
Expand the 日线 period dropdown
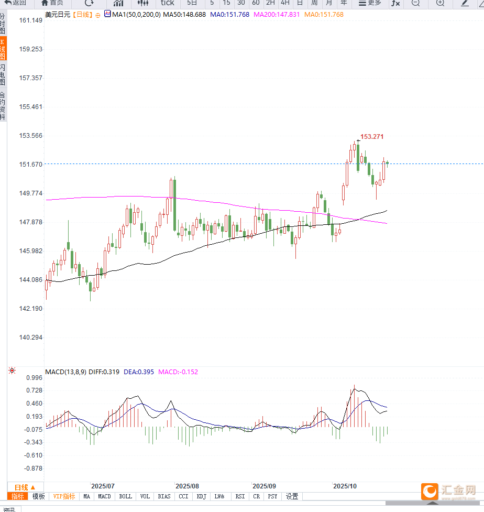25,487
